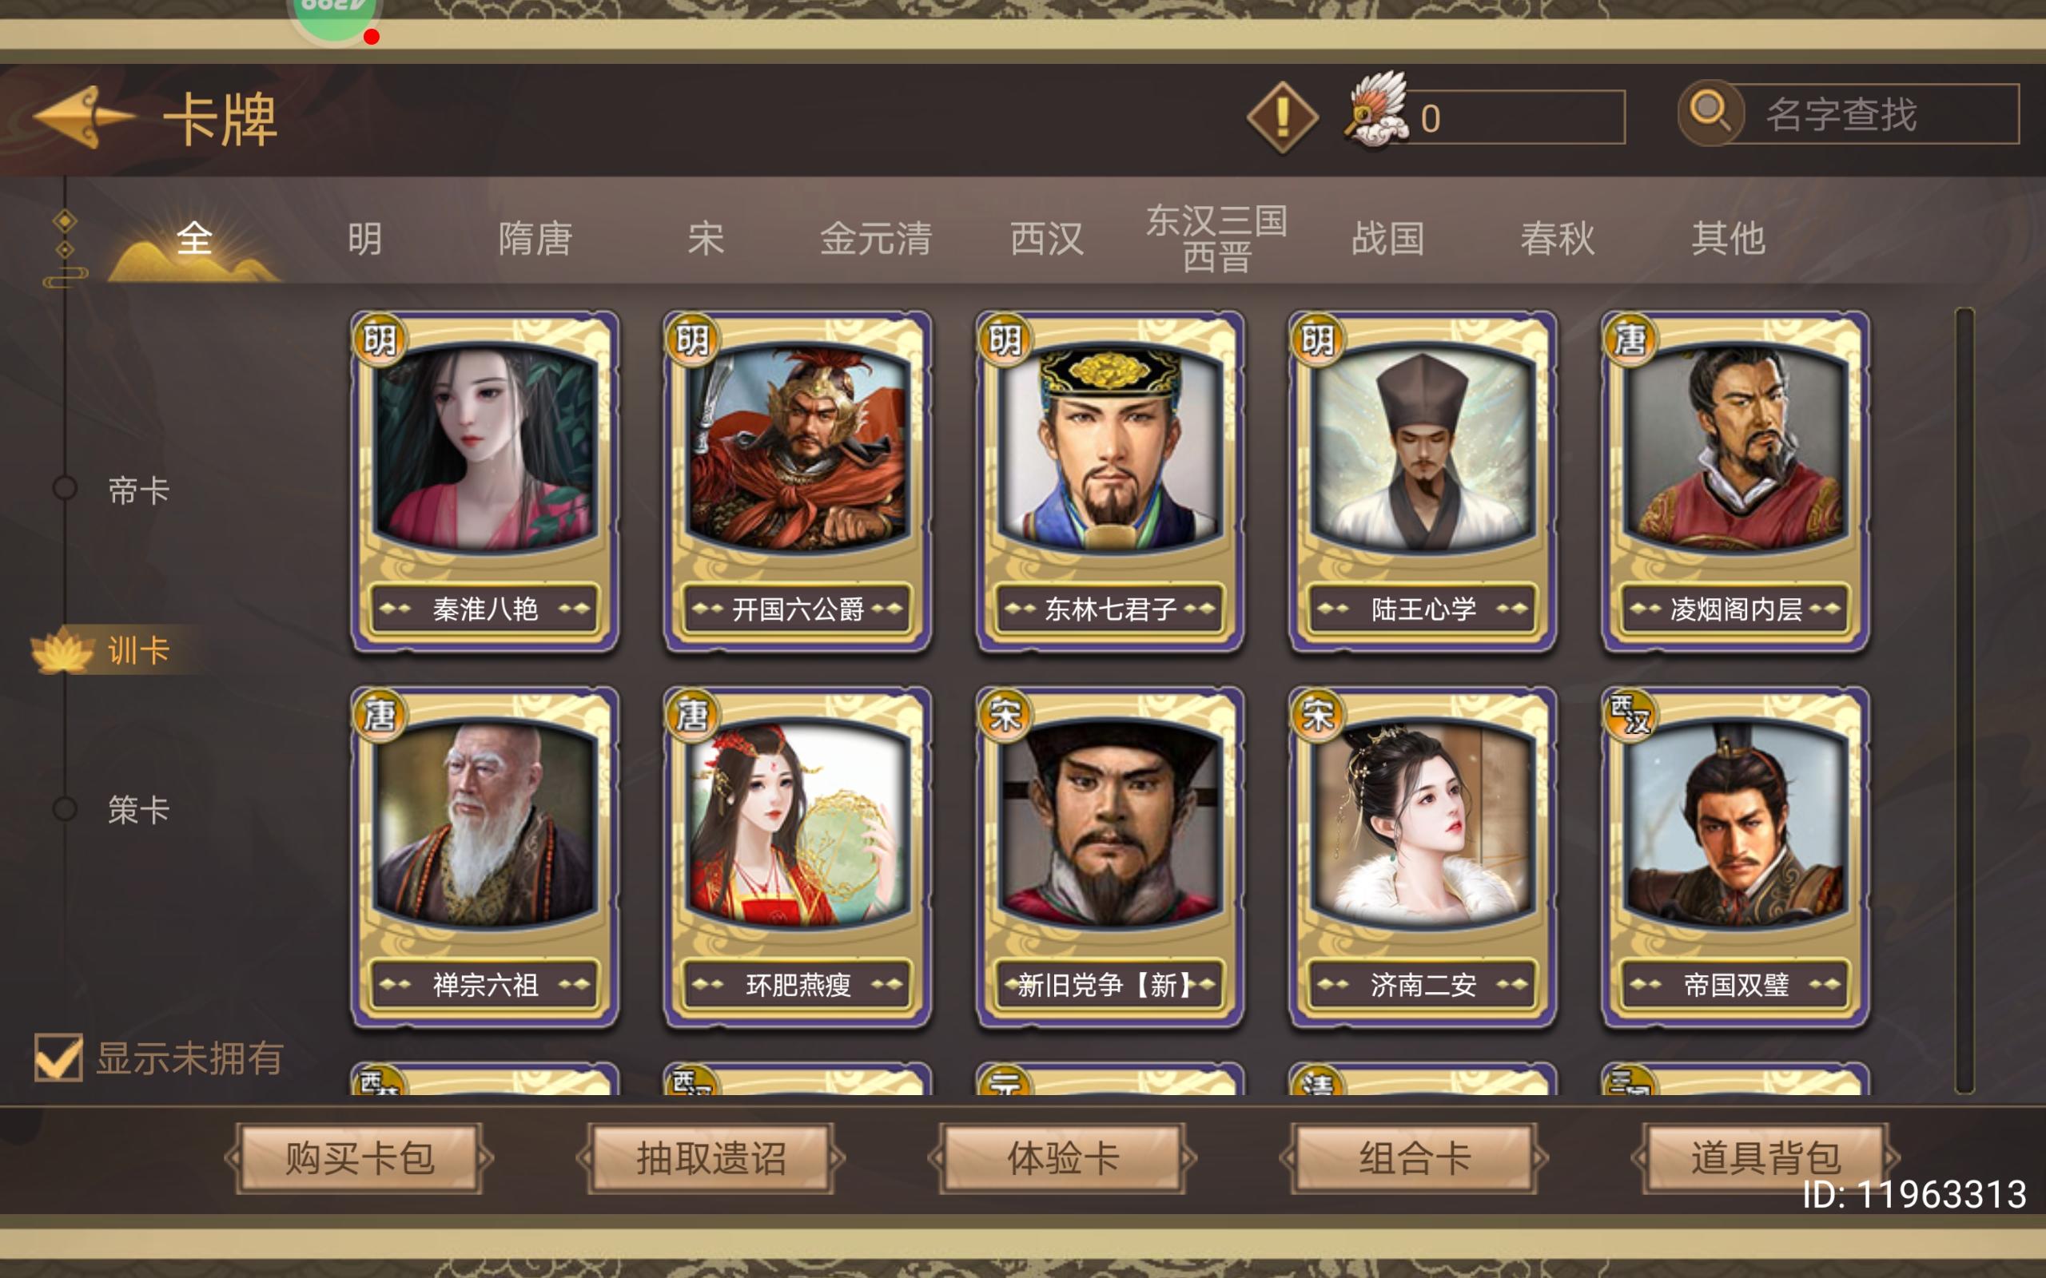Image resolution: width=2046 pixels, height=1278 pixels.
Task: Go back using the golden arrow icon
Action: [x=83, y=117]
